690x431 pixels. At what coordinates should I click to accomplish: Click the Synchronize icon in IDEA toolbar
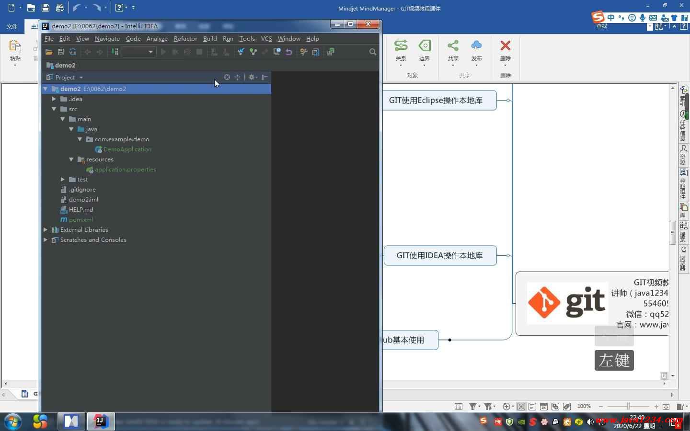coord(73,52)
